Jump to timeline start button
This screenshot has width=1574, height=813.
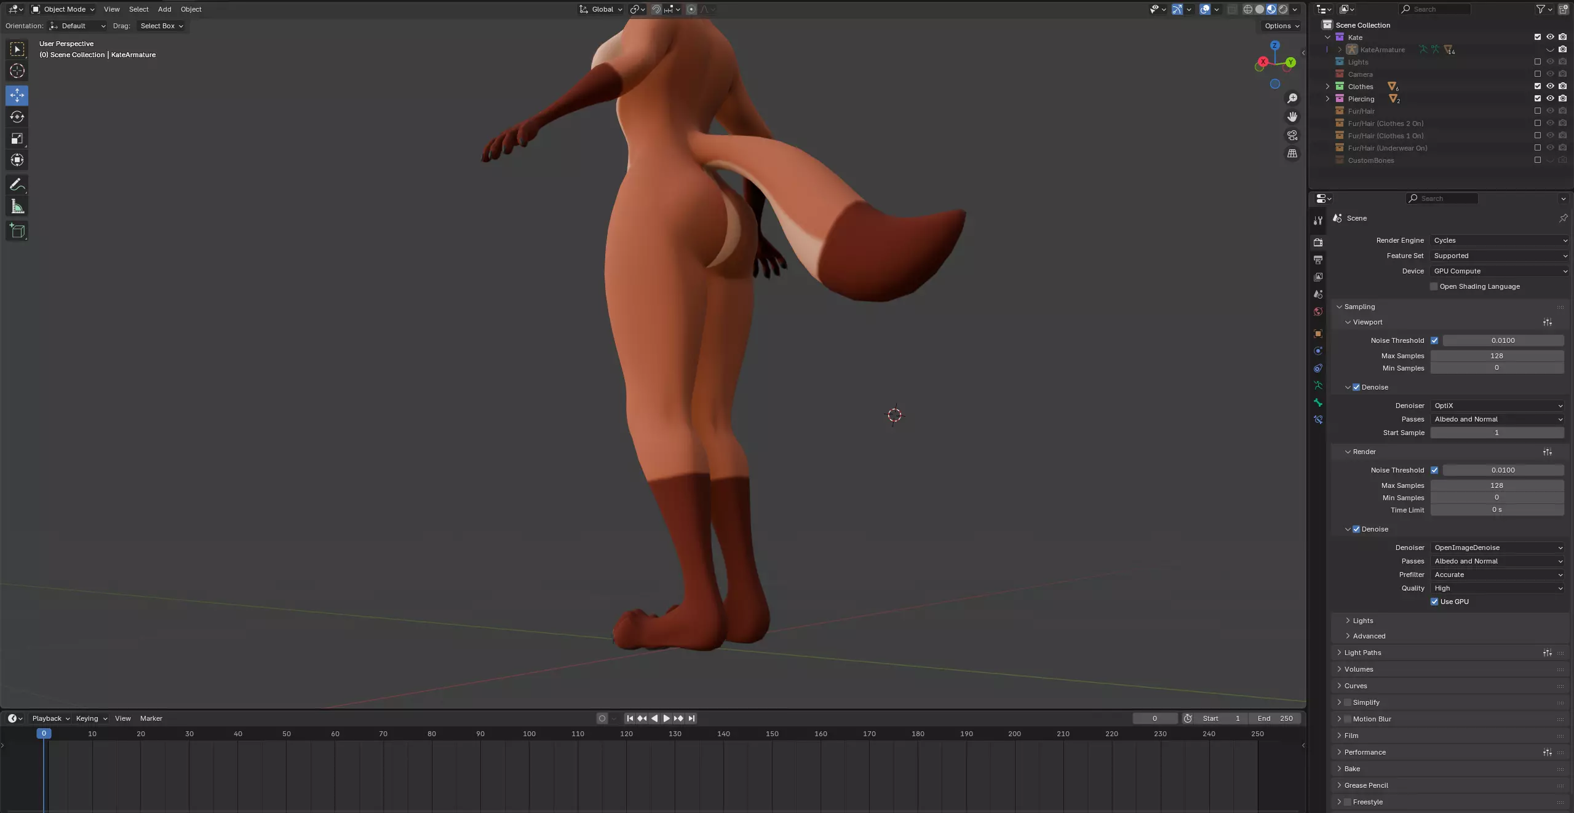tap(630, 718)
